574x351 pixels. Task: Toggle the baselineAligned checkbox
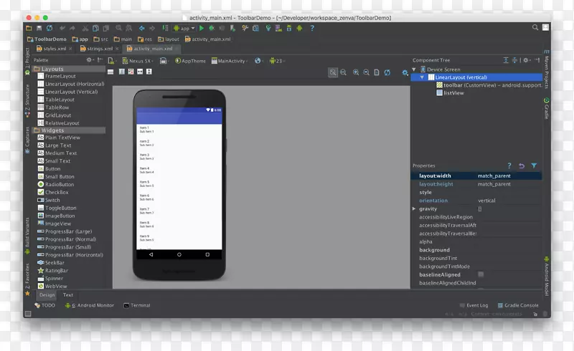[481, 274]
